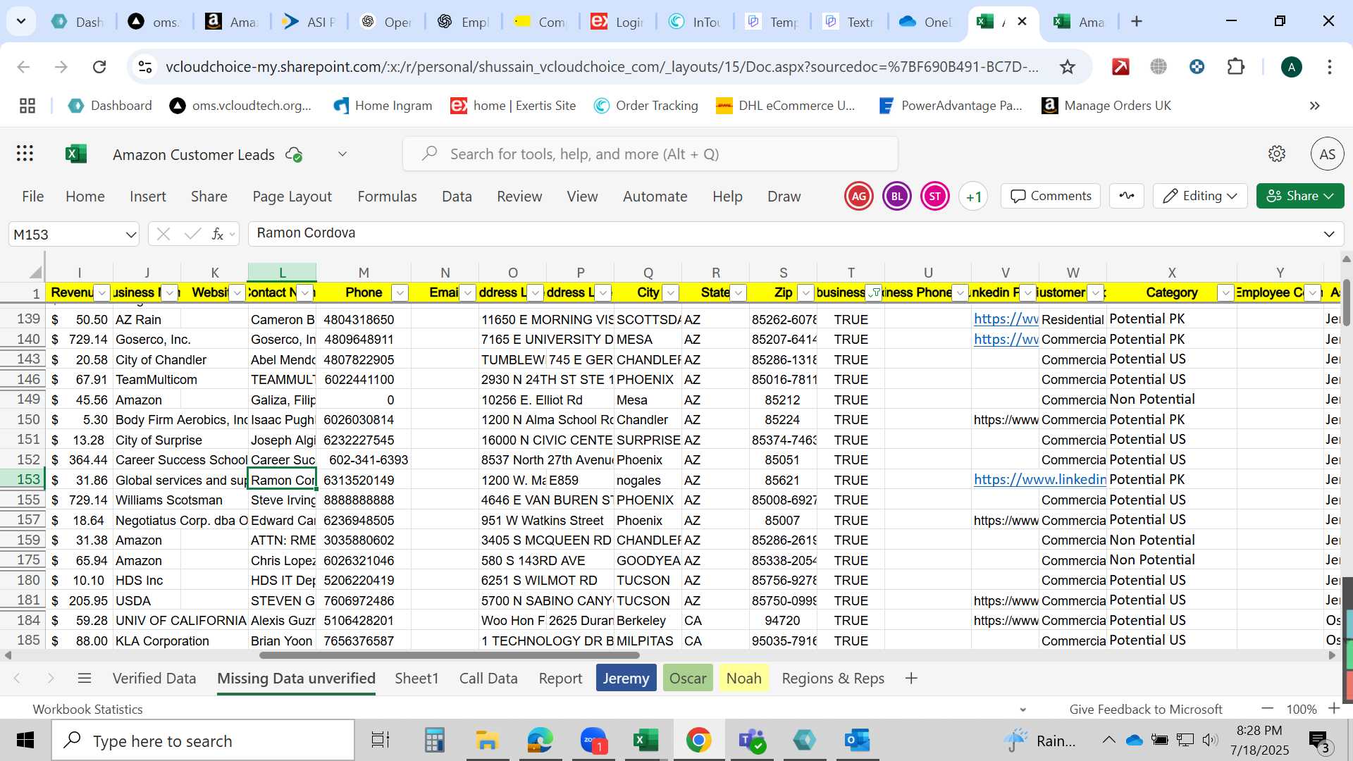The image size is (1353, 761).
Task: Click the cancel entry X icon
Action: tap(163, 234)
